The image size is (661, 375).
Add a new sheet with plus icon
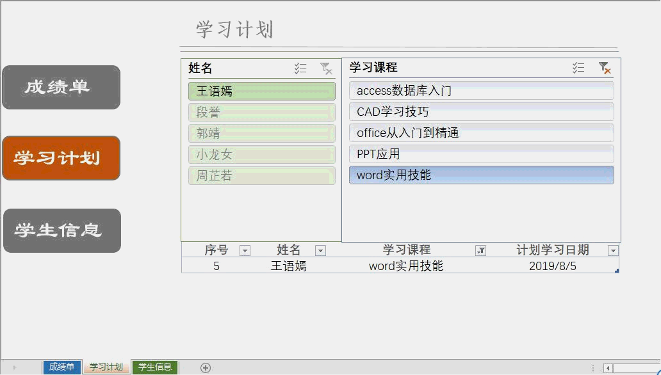pyautogui.click(x=206, y=368)
